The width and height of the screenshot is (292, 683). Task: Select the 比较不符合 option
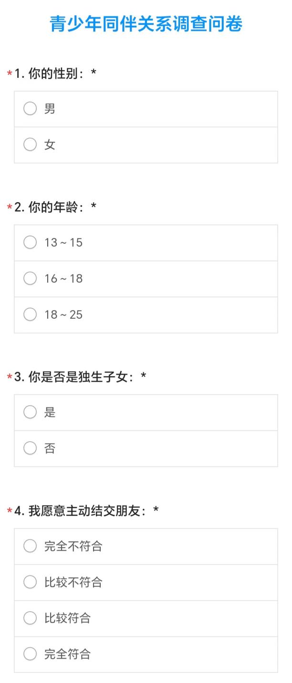tap(30, 582)
